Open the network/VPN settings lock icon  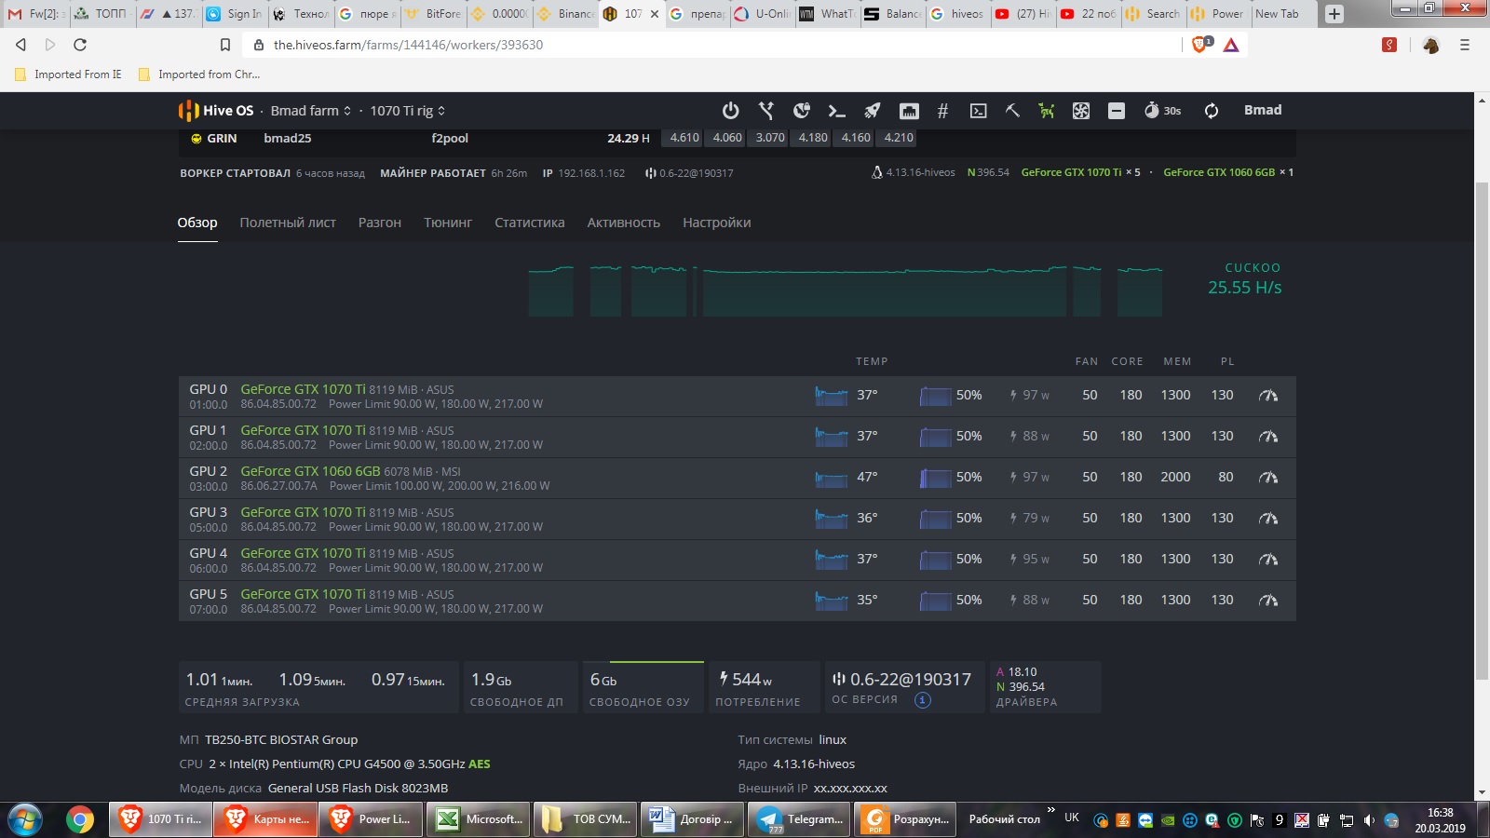801,111
